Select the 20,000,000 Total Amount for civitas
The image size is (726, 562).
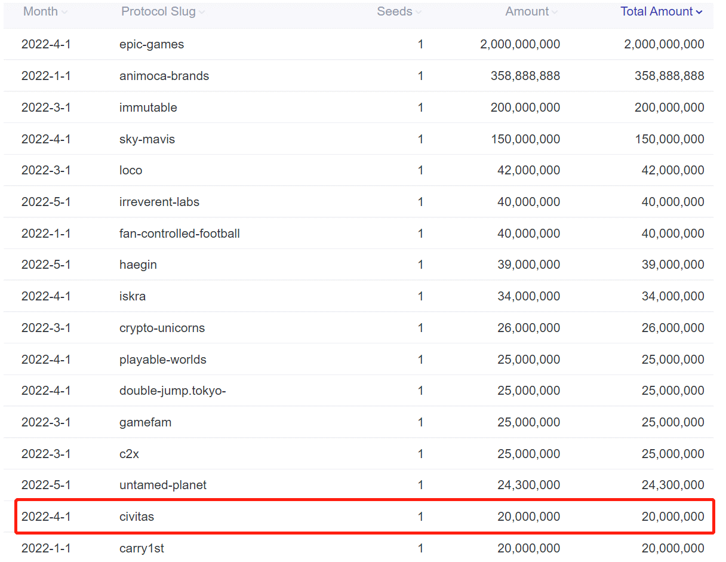(673, 517)
